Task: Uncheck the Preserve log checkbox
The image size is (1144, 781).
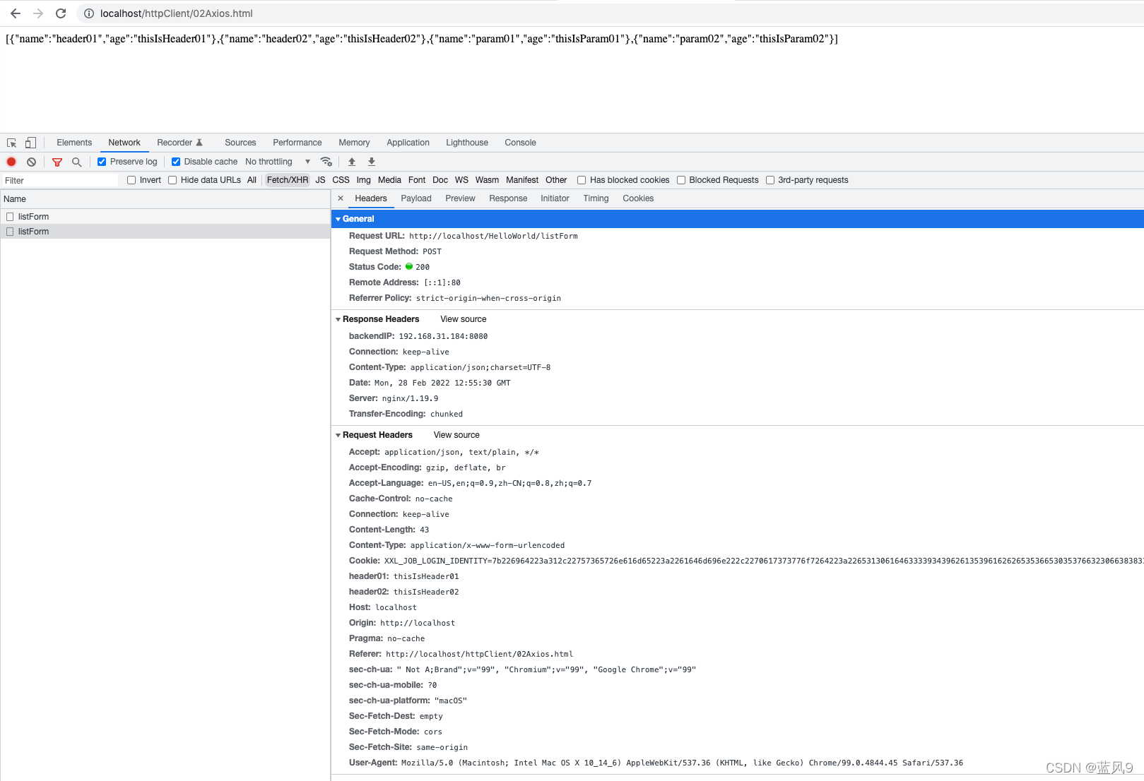Action: click(x=102, y=161)
